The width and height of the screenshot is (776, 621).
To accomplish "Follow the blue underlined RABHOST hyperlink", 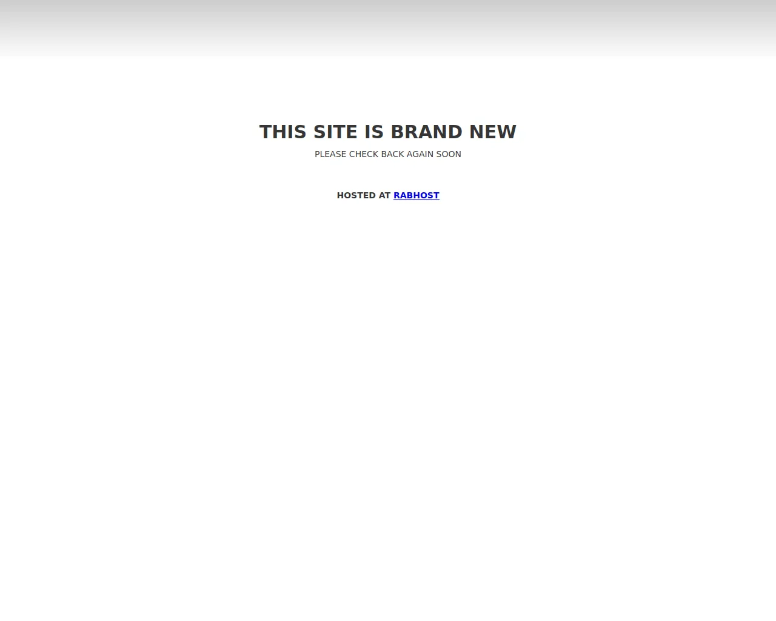I will coord(416,195).
